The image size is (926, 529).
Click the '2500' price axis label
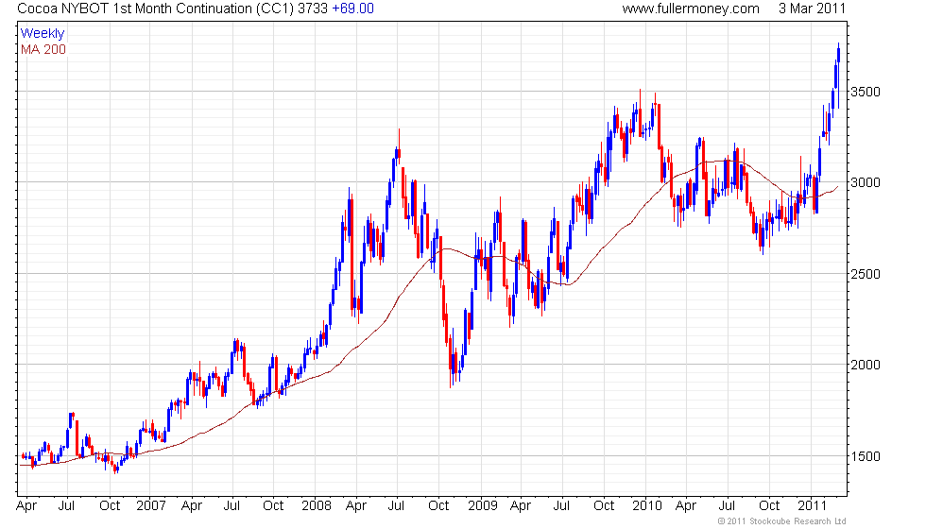[x=866, y=274]
